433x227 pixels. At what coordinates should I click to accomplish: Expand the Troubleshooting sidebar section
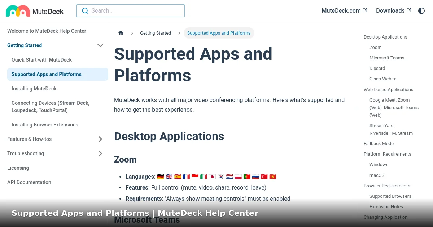click(x=100, y=153)
